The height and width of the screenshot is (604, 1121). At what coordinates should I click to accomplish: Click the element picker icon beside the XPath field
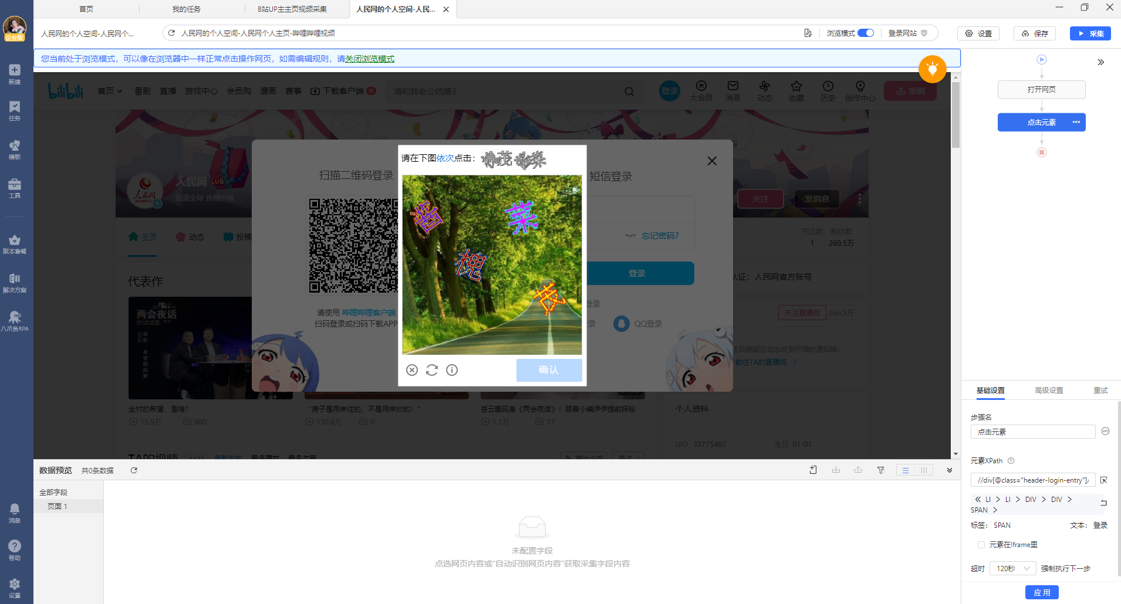[x=1104, y=480]
